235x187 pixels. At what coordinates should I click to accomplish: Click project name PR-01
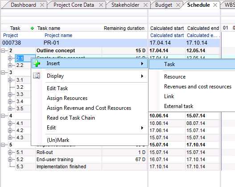(x=51, y=43)
